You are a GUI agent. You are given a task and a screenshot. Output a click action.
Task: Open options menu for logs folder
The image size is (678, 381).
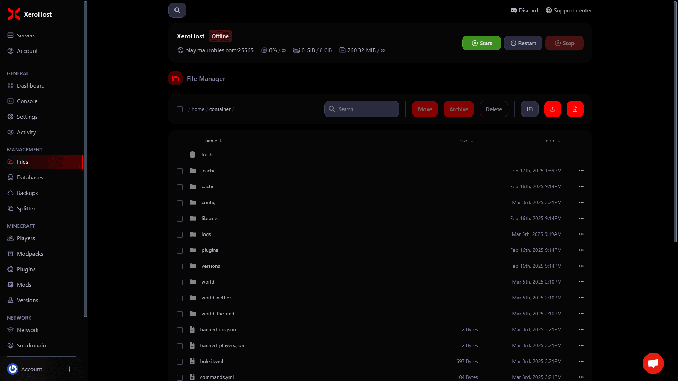coord(581,234)
